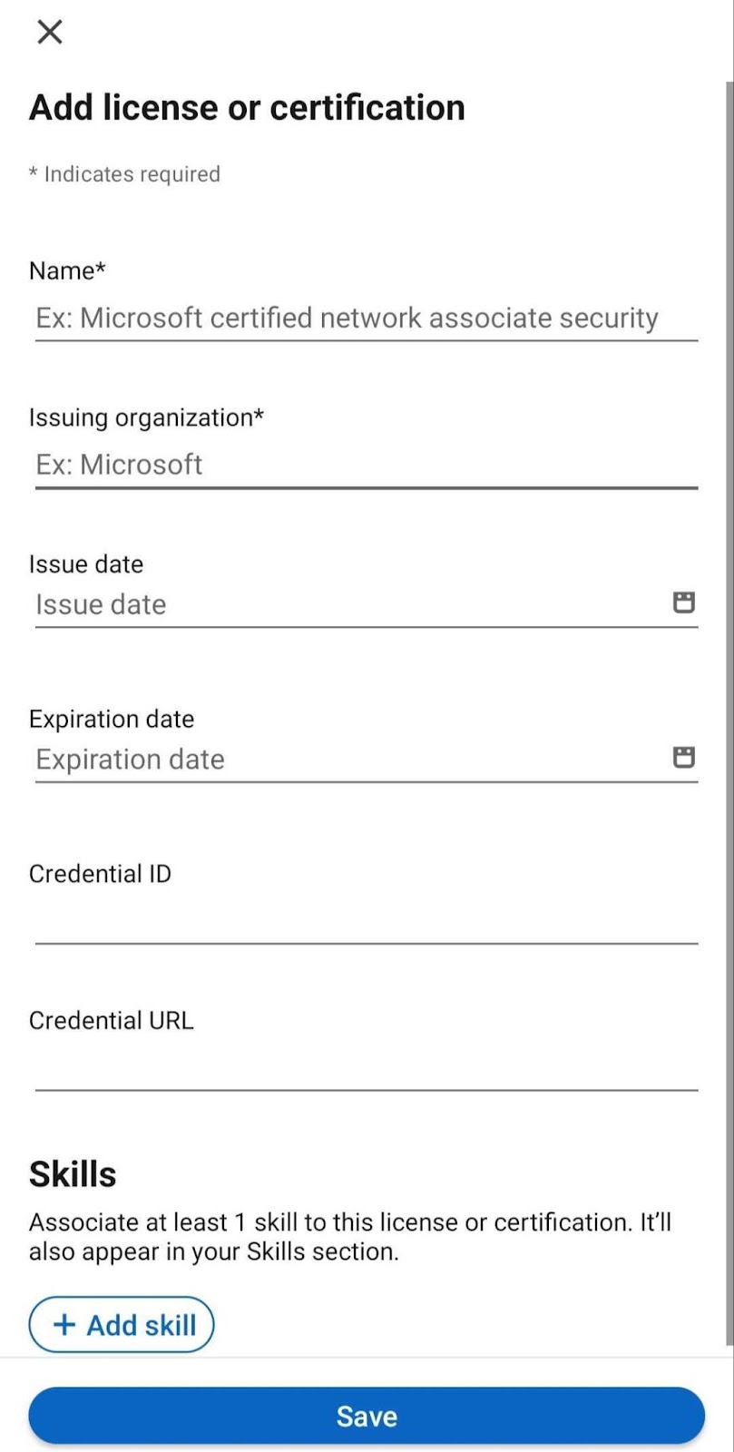Click the skills association description text
734x1452 pixels.
[x=350, y=1236]
